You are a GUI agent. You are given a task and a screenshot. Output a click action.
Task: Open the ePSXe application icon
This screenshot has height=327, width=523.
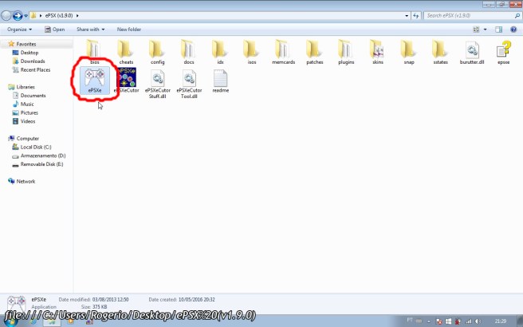[95, 80]
